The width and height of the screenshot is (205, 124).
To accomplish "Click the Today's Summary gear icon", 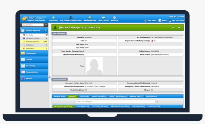I will [x=46, y=30].
